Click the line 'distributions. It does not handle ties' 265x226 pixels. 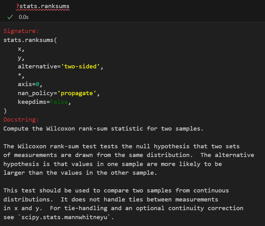[111, 200]
